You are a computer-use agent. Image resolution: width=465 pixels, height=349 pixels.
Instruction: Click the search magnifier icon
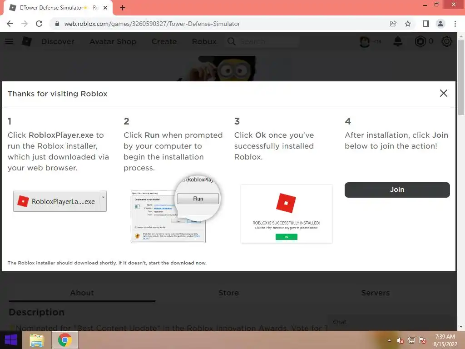coord(231,41)
